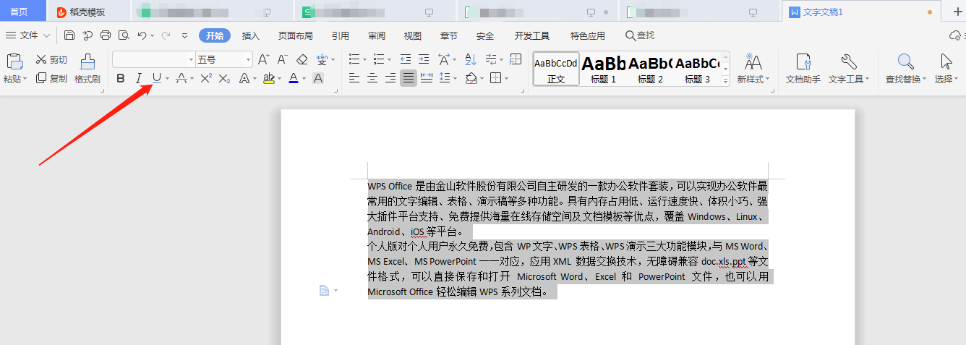
Task: Open the Document Assistant (文档助手)
Action: click(803, 69)
